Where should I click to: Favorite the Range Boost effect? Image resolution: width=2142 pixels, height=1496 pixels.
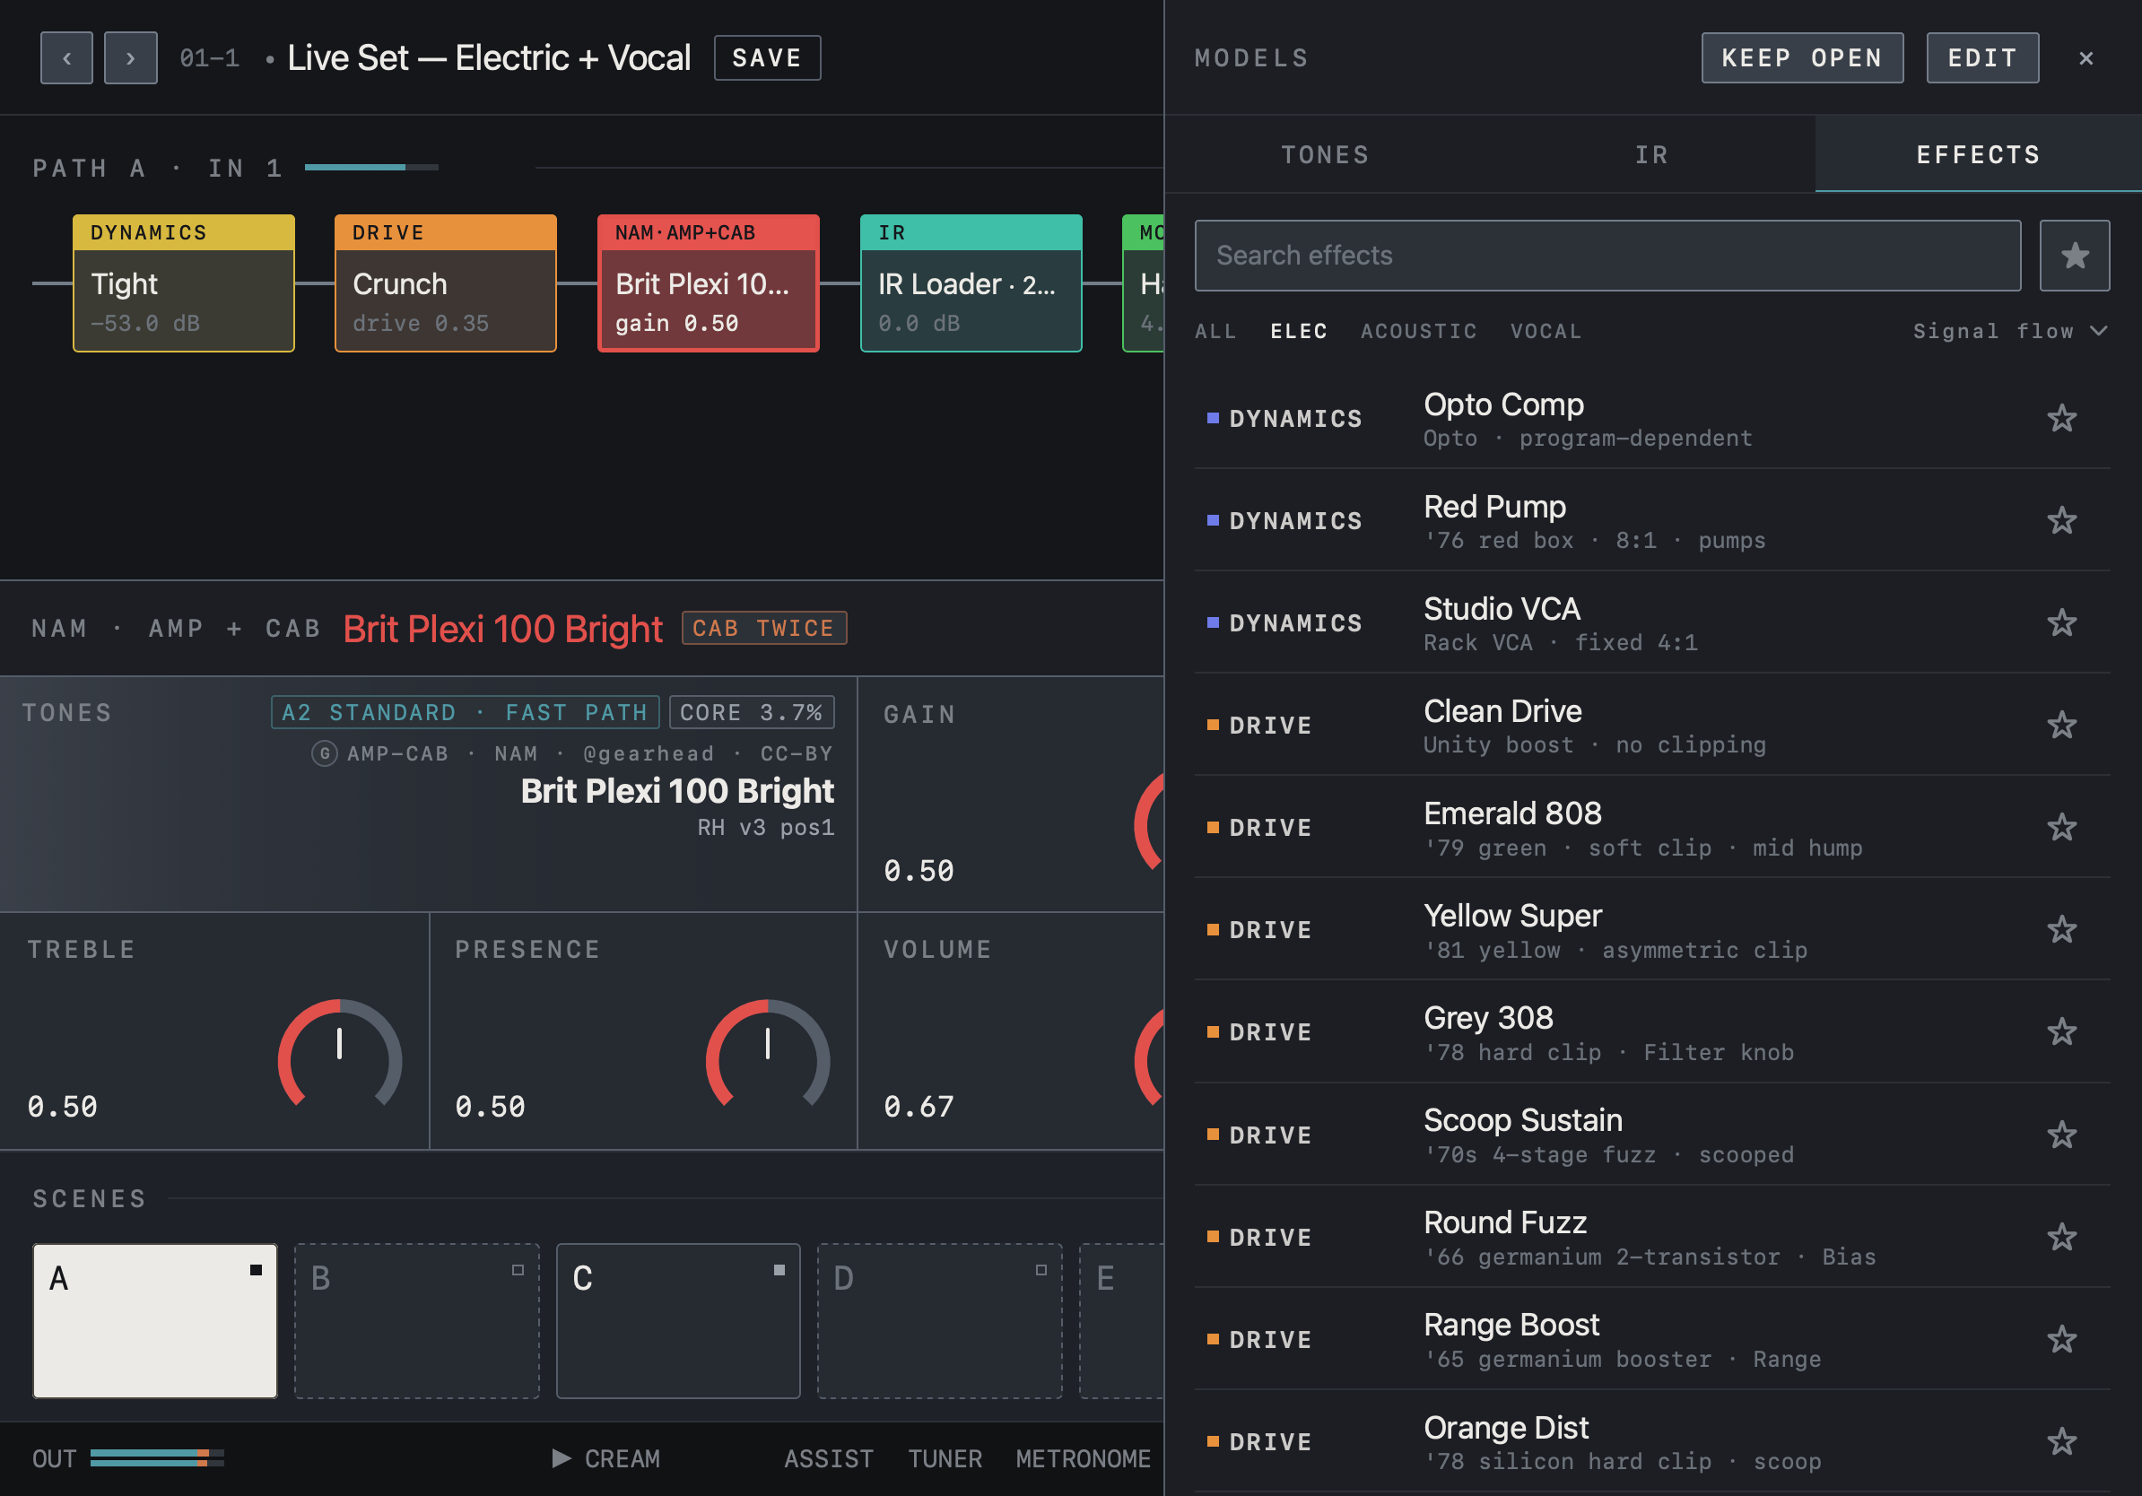2062,1339
